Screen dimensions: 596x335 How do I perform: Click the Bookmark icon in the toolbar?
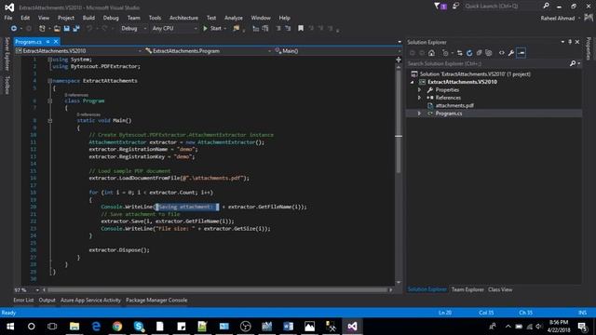point(301,29)
